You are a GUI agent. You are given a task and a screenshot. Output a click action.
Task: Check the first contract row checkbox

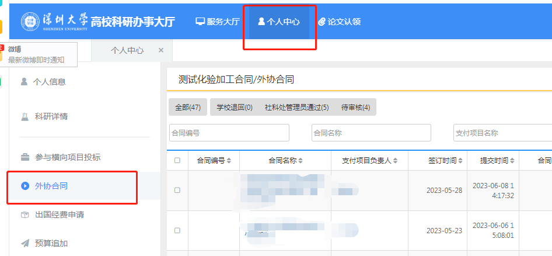177,190
